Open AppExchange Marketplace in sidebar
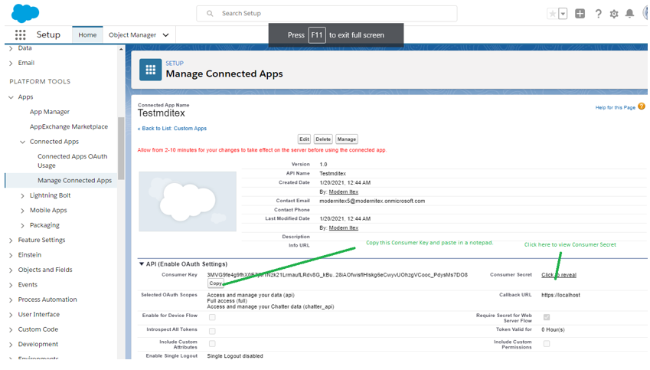Screen dimensions: 650x370 [x=68, y=126]
